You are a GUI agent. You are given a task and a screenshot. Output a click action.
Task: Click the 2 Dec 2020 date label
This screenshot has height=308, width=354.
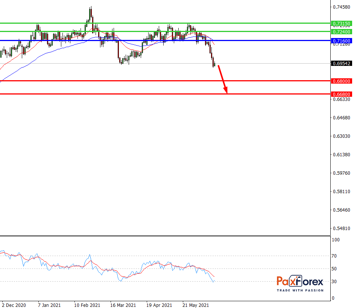pos(14,305)
